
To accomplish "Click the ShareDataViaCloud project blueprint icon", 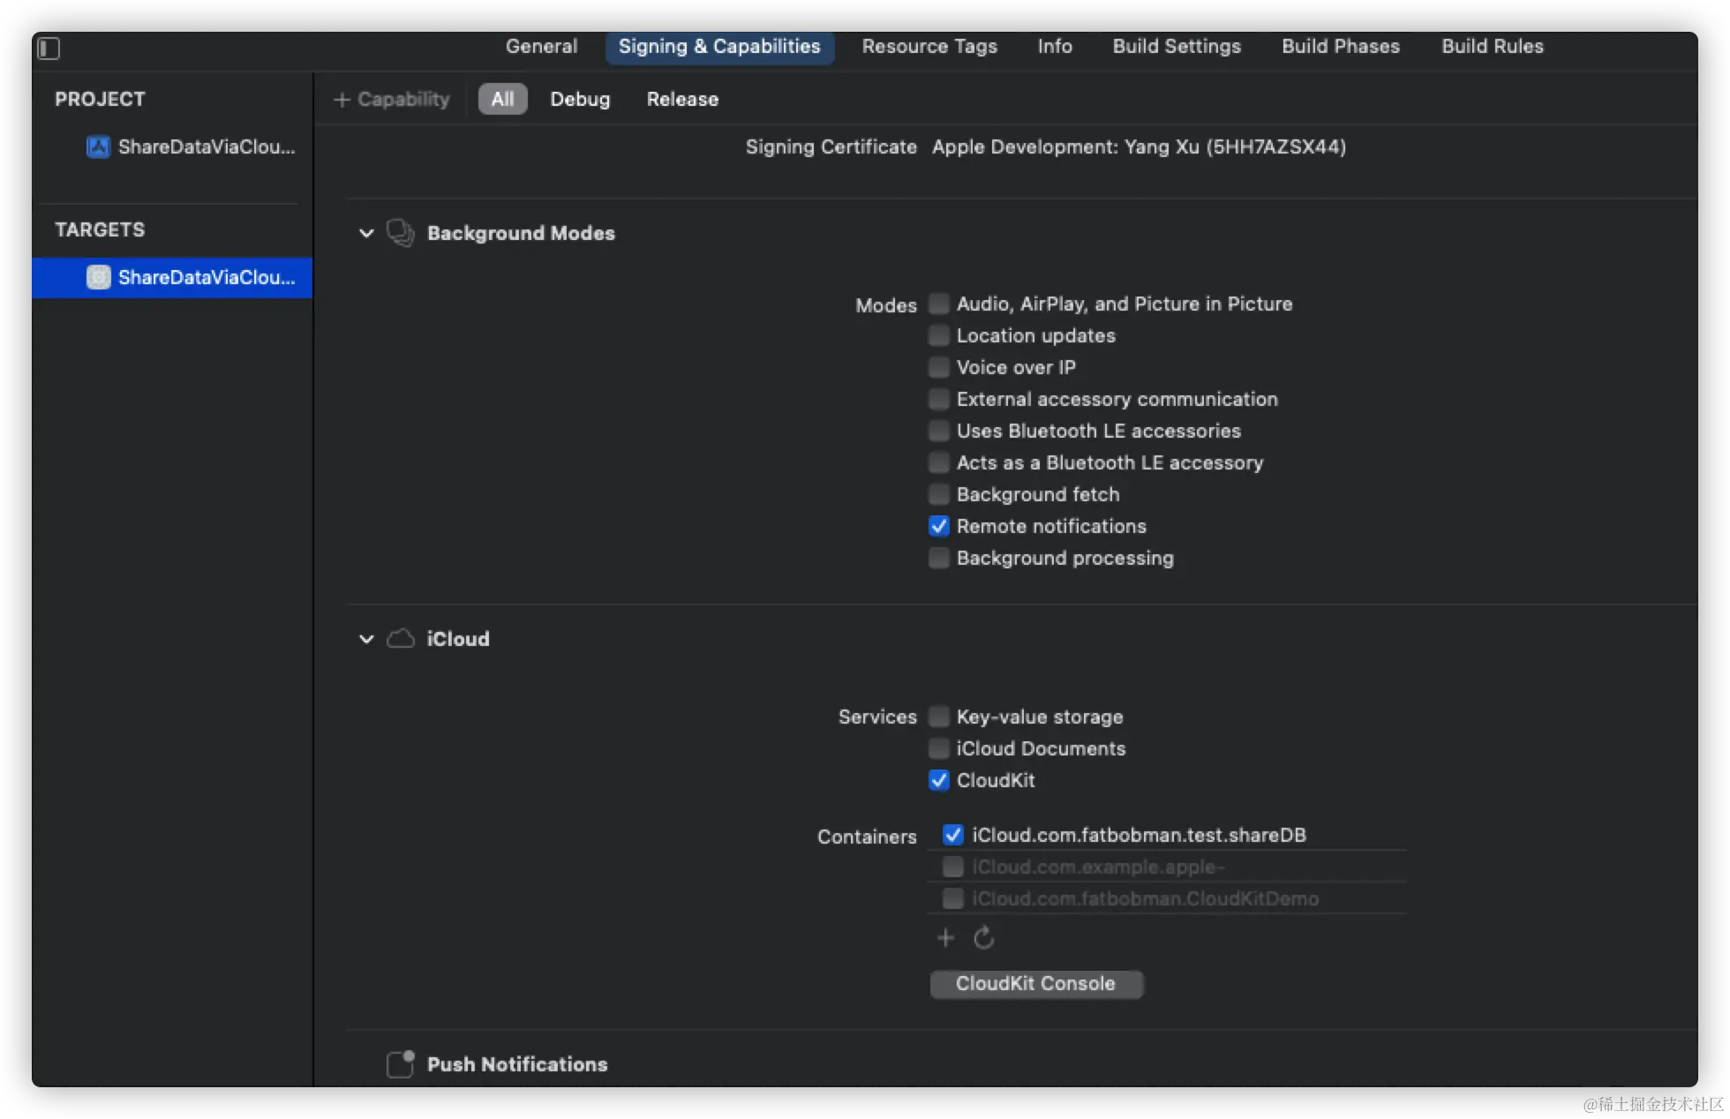I will tap(98, 146).
